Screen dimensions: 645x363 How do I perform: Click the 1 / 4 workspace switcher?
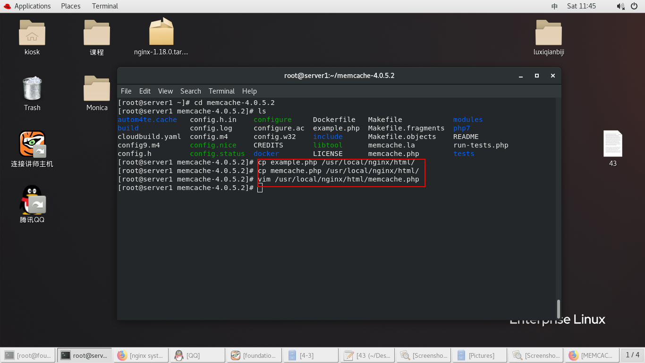click(633, 355)
